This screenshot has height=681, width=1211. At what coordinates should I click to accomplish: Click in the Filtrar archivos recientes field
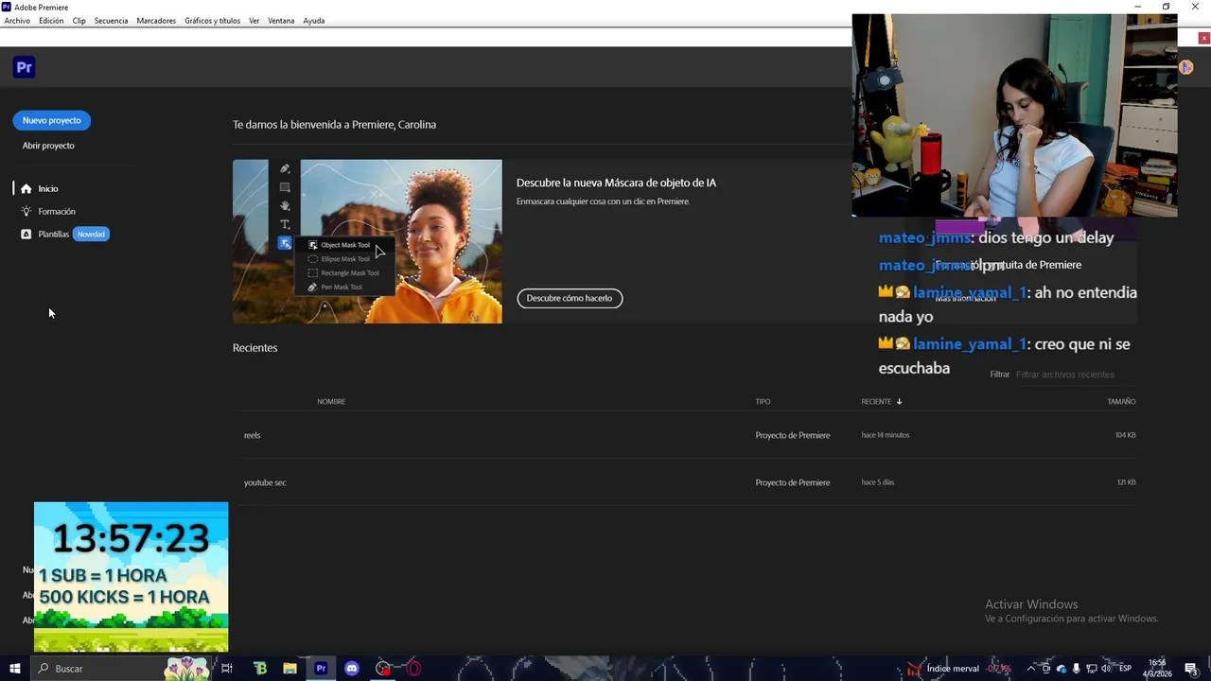click(1075, 375)
